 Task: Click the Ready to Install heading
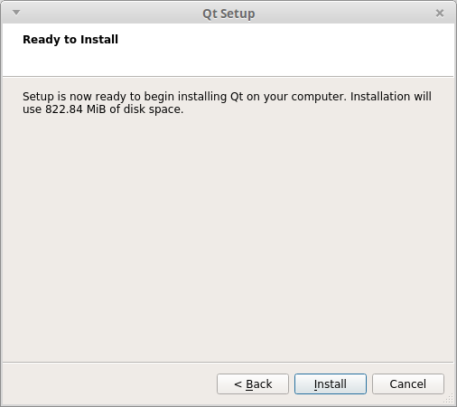coord(70,40)
